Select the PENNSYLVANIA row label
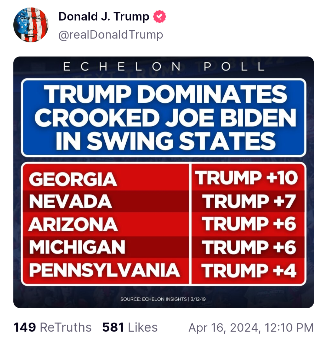Image resolution: width=327 pixels, height=344 pixels. pos(104,270)
